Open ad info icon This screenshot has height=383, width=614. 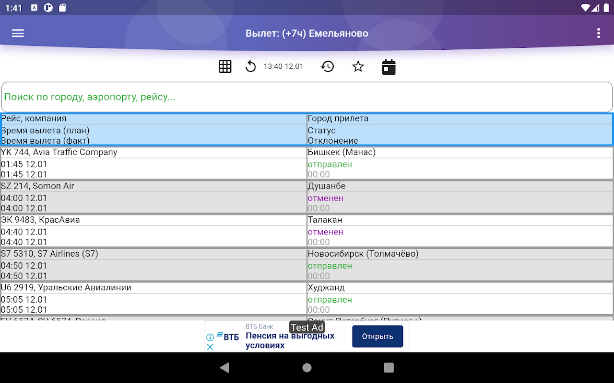pyautogui.click(x=210, y=337)
